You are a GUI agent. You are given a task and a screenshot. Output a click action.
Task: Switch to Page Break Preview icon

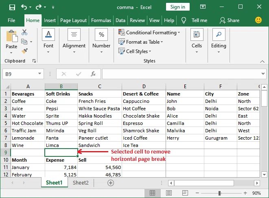(x=185, y=193)
